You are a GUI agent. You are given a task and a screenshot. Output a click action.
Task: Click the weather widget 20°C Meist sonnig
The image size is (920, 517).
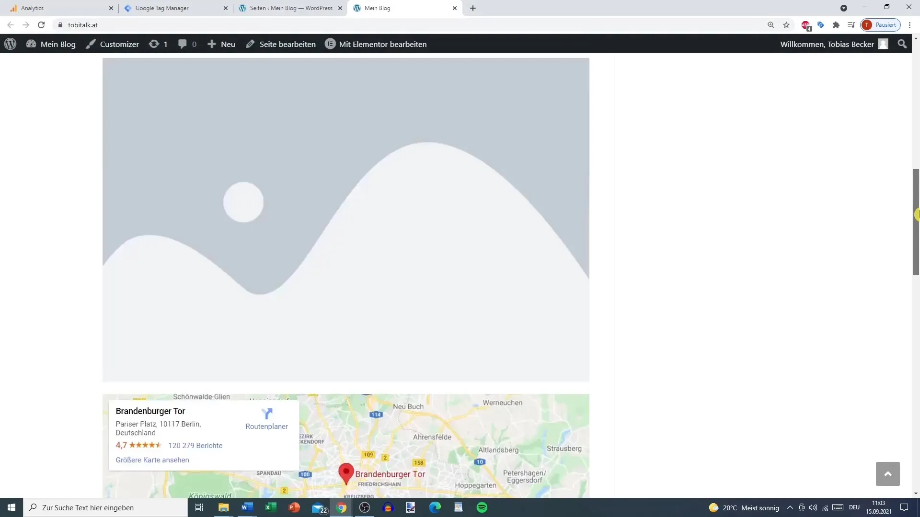[x=744, y=507]
